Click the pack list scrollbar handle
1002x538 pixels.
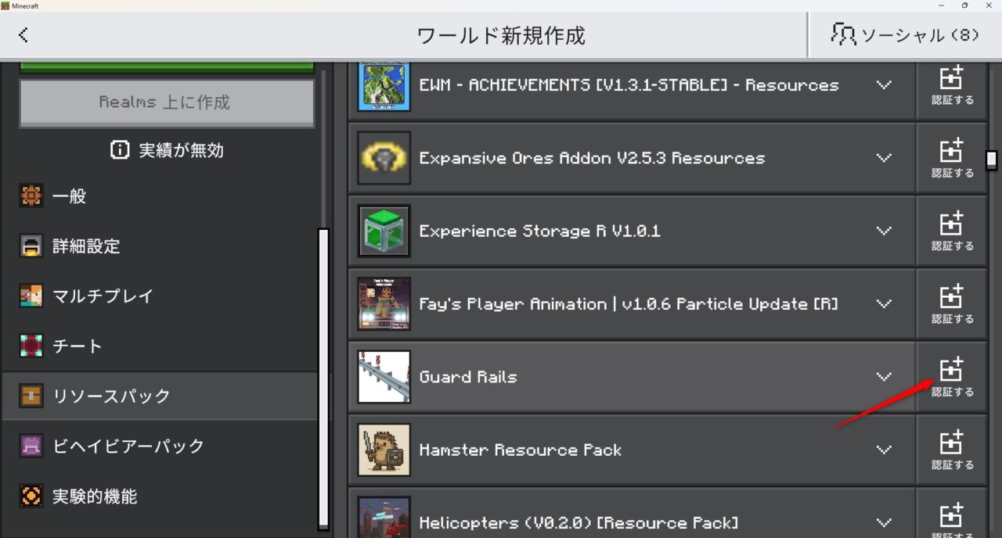point(992,160)
